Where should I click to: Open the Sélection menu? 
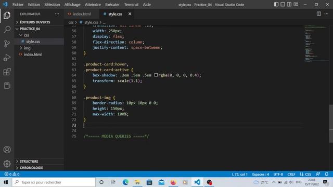(52, 5)
